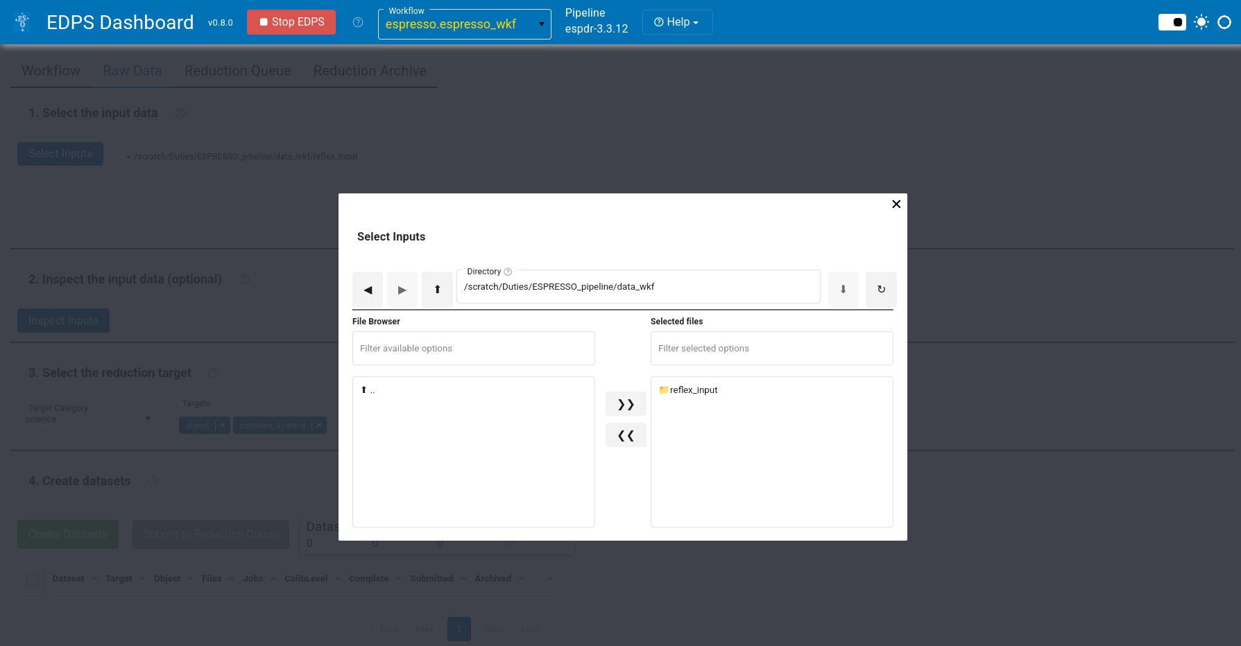Screen dimensions: 1241x646
Task: Click the circle icon at top right
Action: point(1224,22)
